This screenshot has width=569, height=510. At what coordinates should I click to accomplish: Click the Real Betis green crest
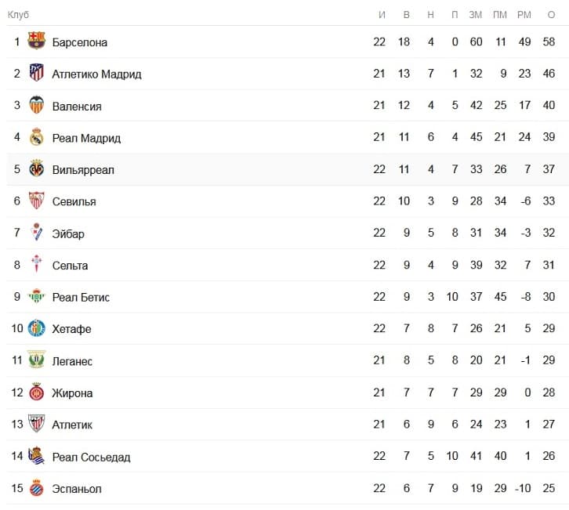[x=36, y=296]
